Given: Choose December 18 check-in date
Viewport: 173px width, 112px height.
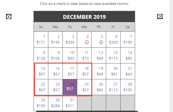Looking at the screenshot, I should [84, 71].
